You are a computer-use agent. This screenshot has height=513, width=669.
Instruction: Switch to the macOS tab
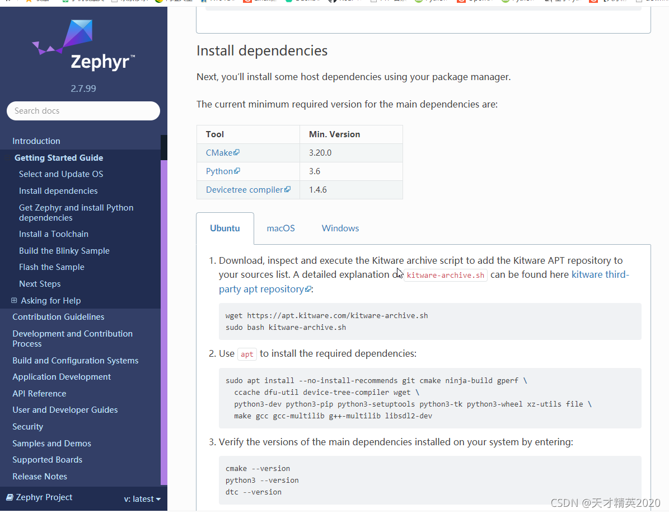point(280,228)
